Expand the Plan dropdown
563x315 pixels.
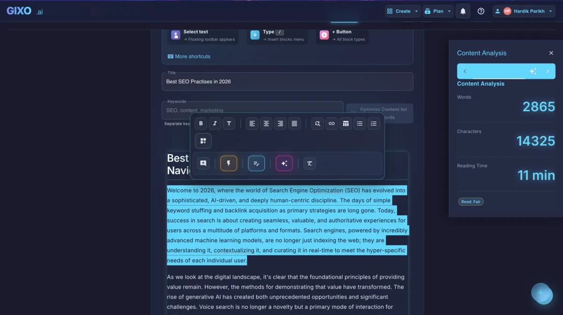tap(438, 11)
